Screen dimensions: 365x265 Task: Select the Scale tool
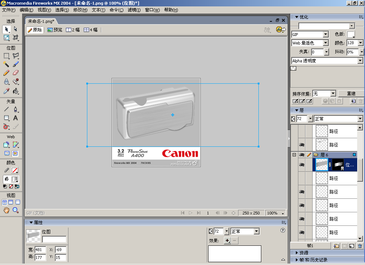[x=6, y=37]
